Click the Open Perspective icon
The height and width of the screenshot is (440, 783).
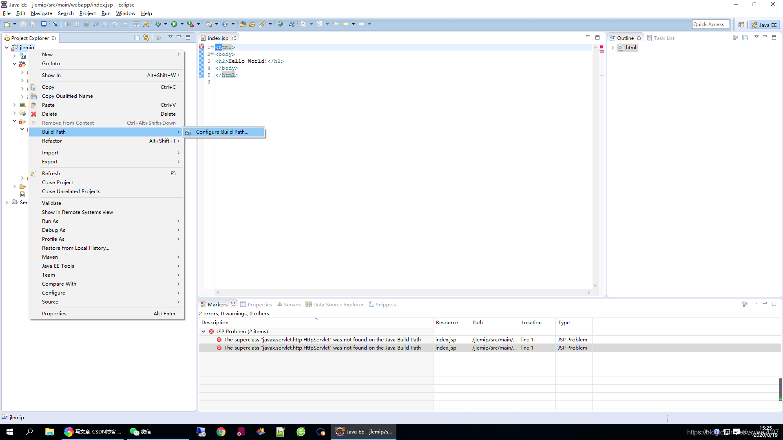click(x=741, y=24)
